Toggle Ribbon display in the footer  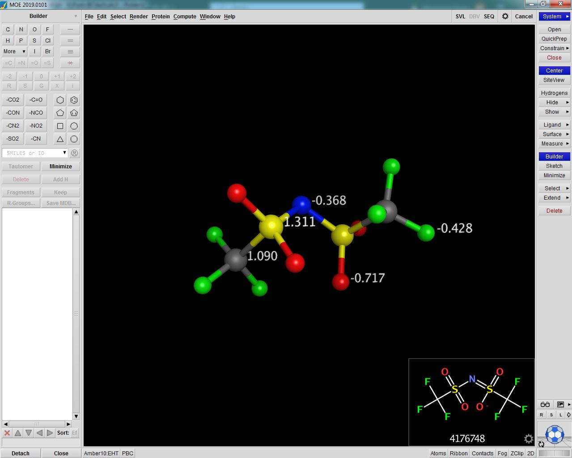point(458,453)
